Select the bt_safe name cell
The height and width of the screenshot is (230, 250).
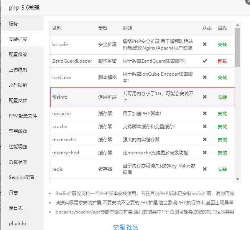(x=60, y=45)
